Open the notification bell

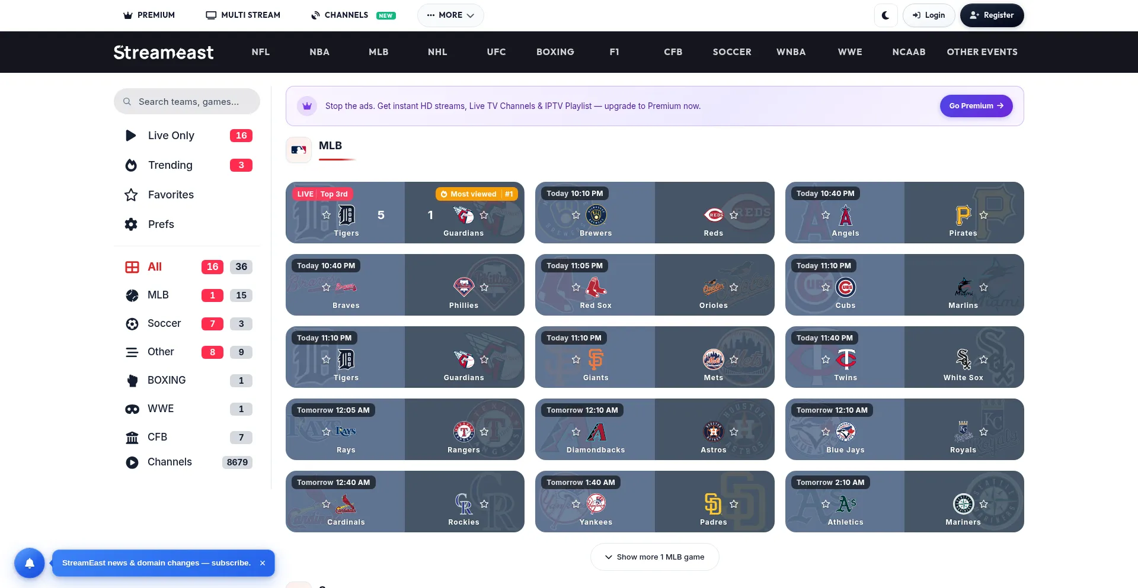[x=30, y=563]
